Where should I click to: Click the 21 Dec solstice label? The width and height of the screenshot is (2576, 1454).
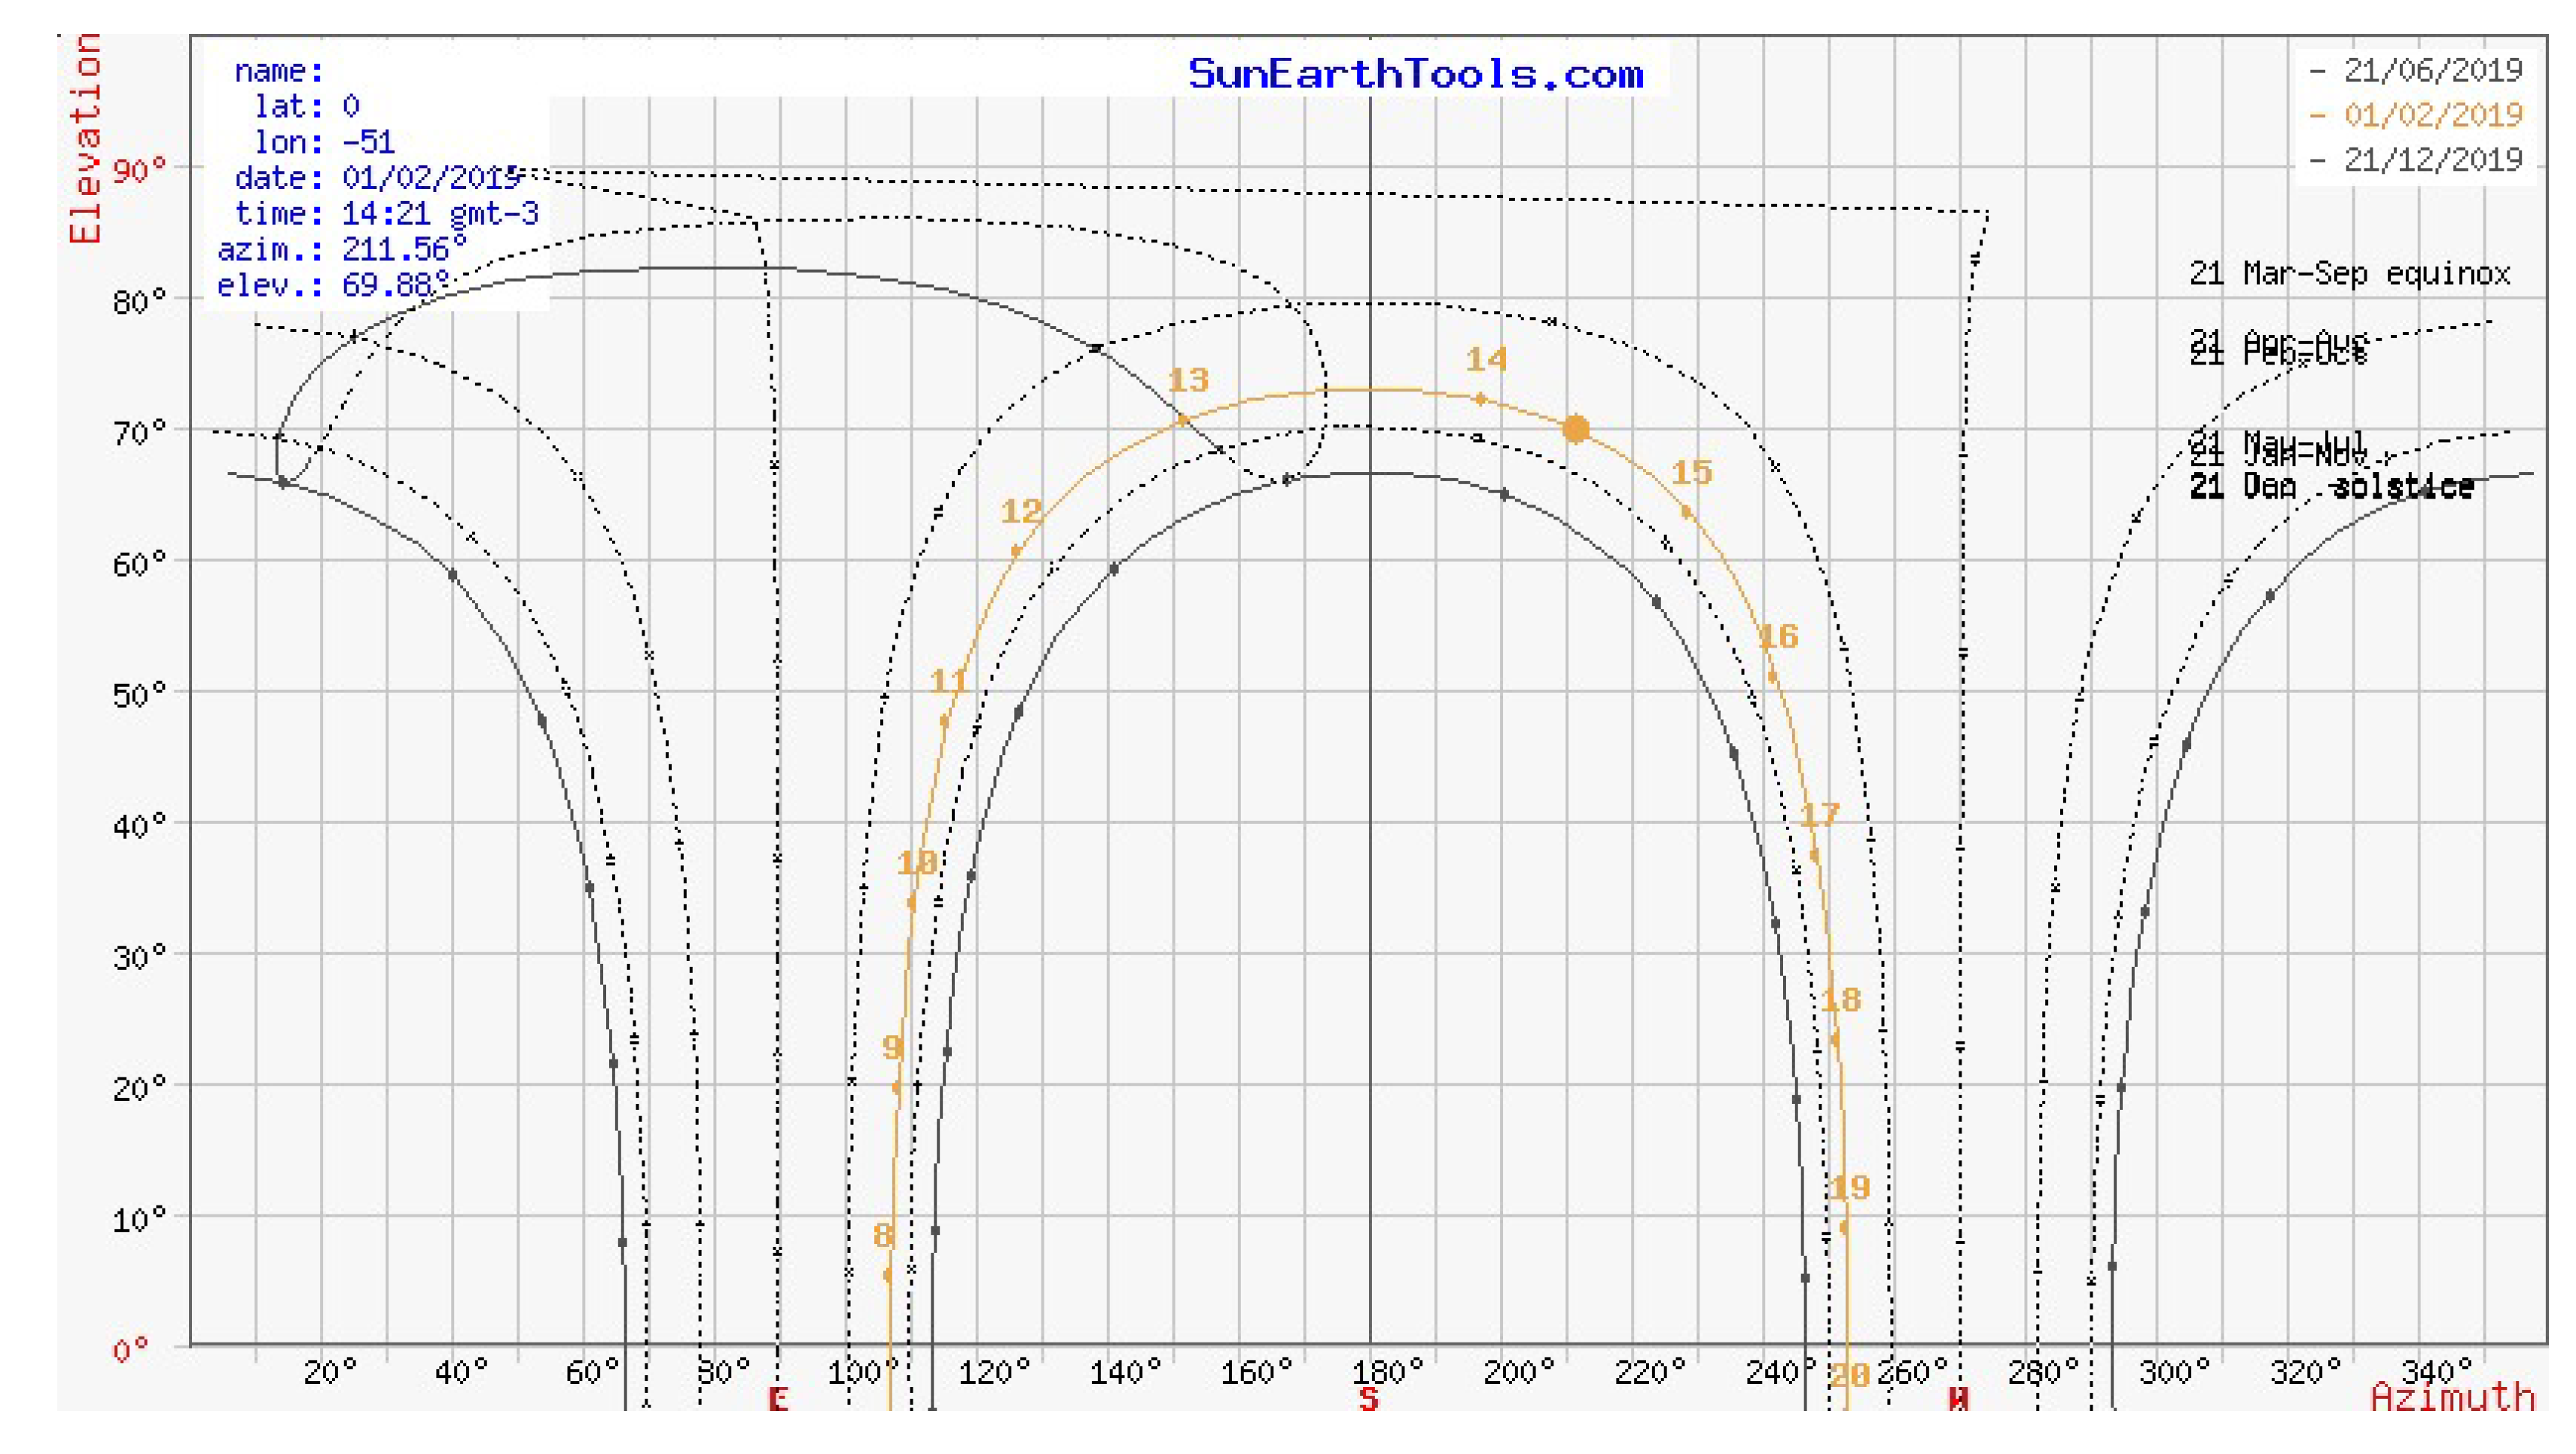(2332, 486)
